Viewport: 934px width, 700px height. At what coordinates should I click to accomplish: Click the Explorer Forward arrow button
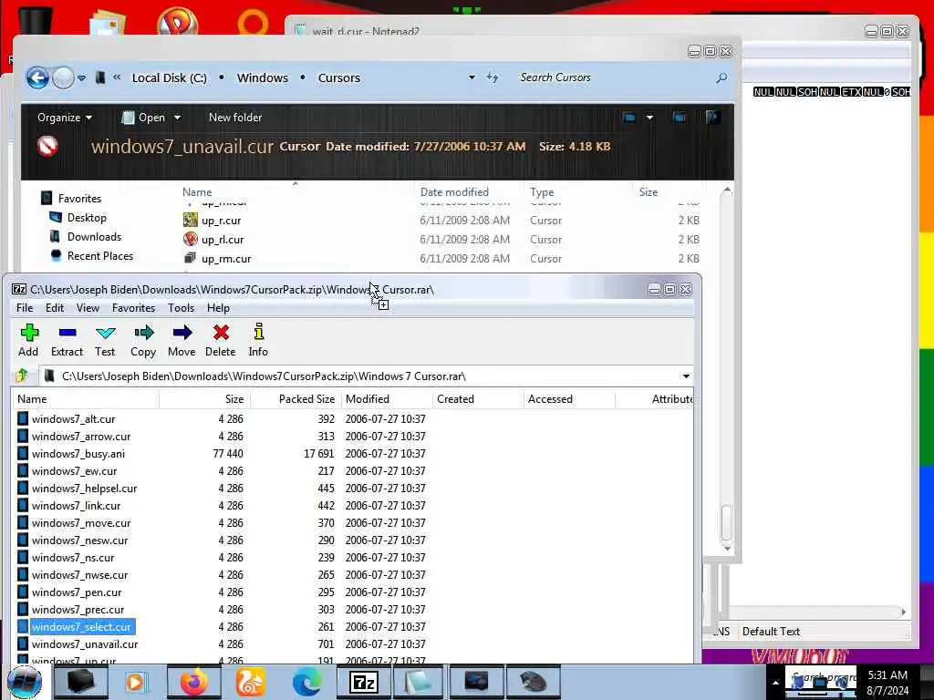[63, 77]
